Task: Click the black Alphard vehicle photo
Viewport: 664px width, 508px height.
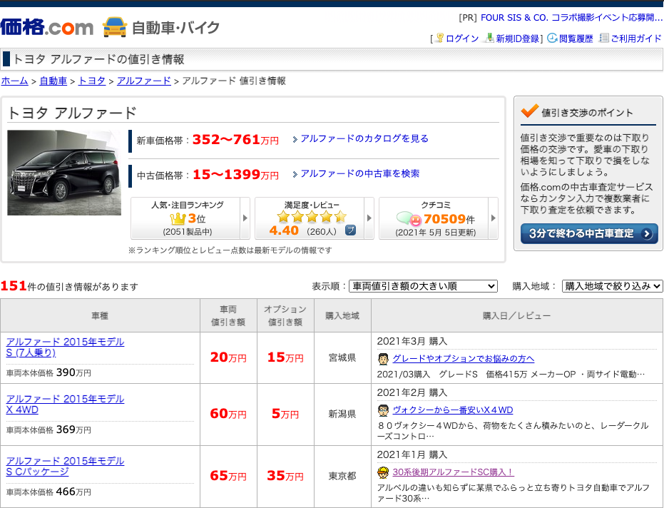Action: (64, 173)
